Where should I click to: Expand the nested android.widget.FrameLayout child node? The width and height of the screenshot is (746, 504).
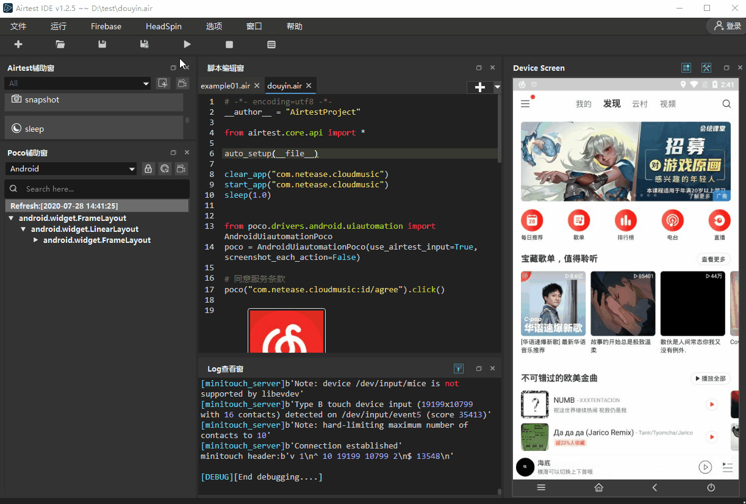(x=36, y=240)
